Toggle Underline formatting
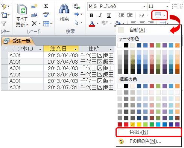This screenshot has height=148, width=184. 109,15
